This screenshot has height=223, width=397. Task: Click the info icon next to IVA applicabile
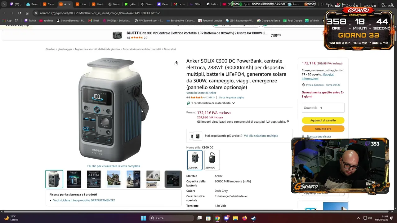click(288, 121)
